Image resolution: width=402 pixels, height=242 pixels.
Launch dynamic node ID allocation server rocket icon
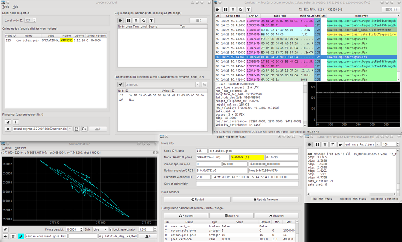[121, 84]
